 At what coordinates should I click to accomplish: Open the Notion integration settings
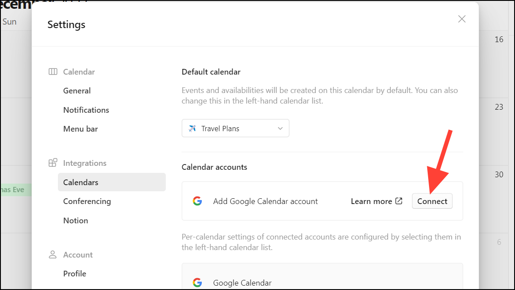click(75, 220)
